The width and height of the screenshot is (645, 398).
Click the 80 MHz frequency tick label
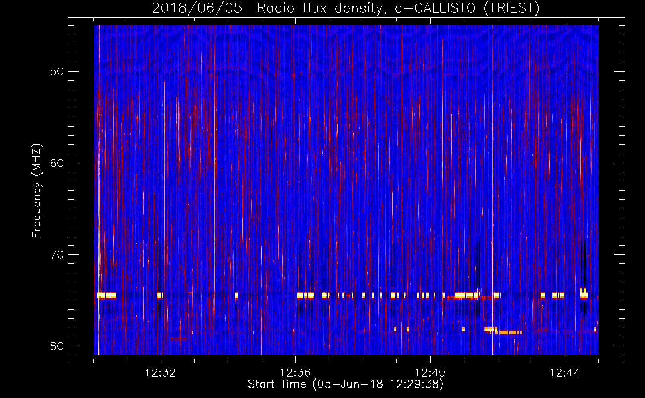pos(57,346)
